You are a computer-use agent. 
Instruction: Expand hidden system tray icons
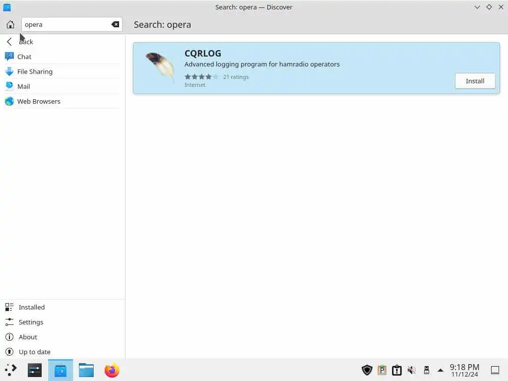click(x=441, y=370)
